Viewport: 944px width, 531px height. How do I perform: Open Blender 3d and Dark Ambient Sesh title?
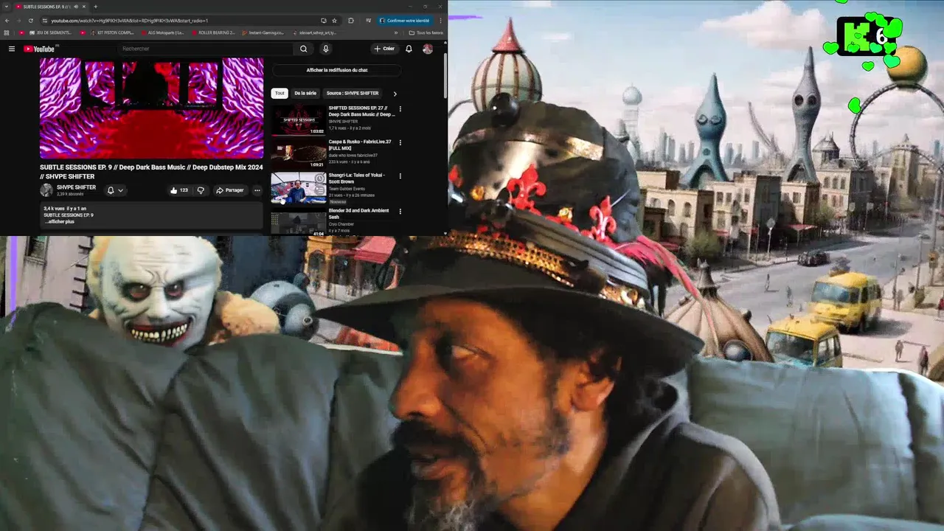(x=359, y=213)
